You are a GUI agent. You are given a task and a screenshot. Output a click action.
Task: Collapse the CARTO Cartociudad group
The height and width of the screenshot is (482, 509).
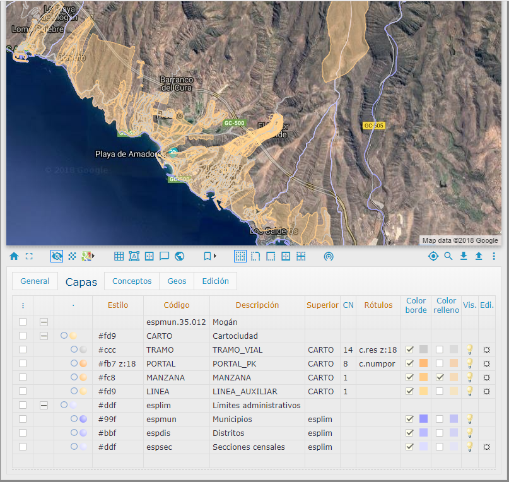coord(44,336)
